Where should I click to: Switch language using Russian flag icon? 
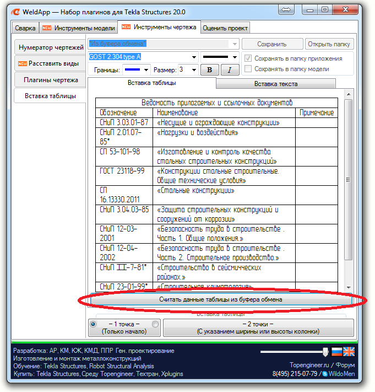(336, 352)
